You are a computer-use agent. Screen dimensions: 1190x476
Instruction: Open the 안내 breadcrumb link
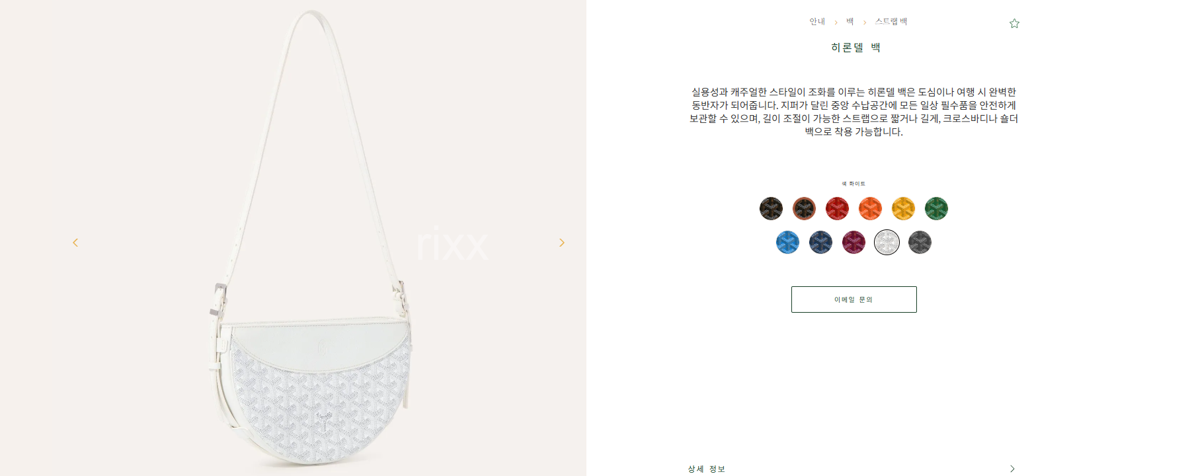[817, 22]
